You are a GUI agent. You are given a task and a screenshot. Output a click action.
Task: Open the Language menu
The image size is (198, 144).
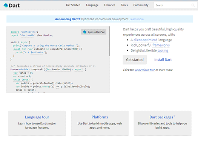pyautogui.click(x=92, y=5)
